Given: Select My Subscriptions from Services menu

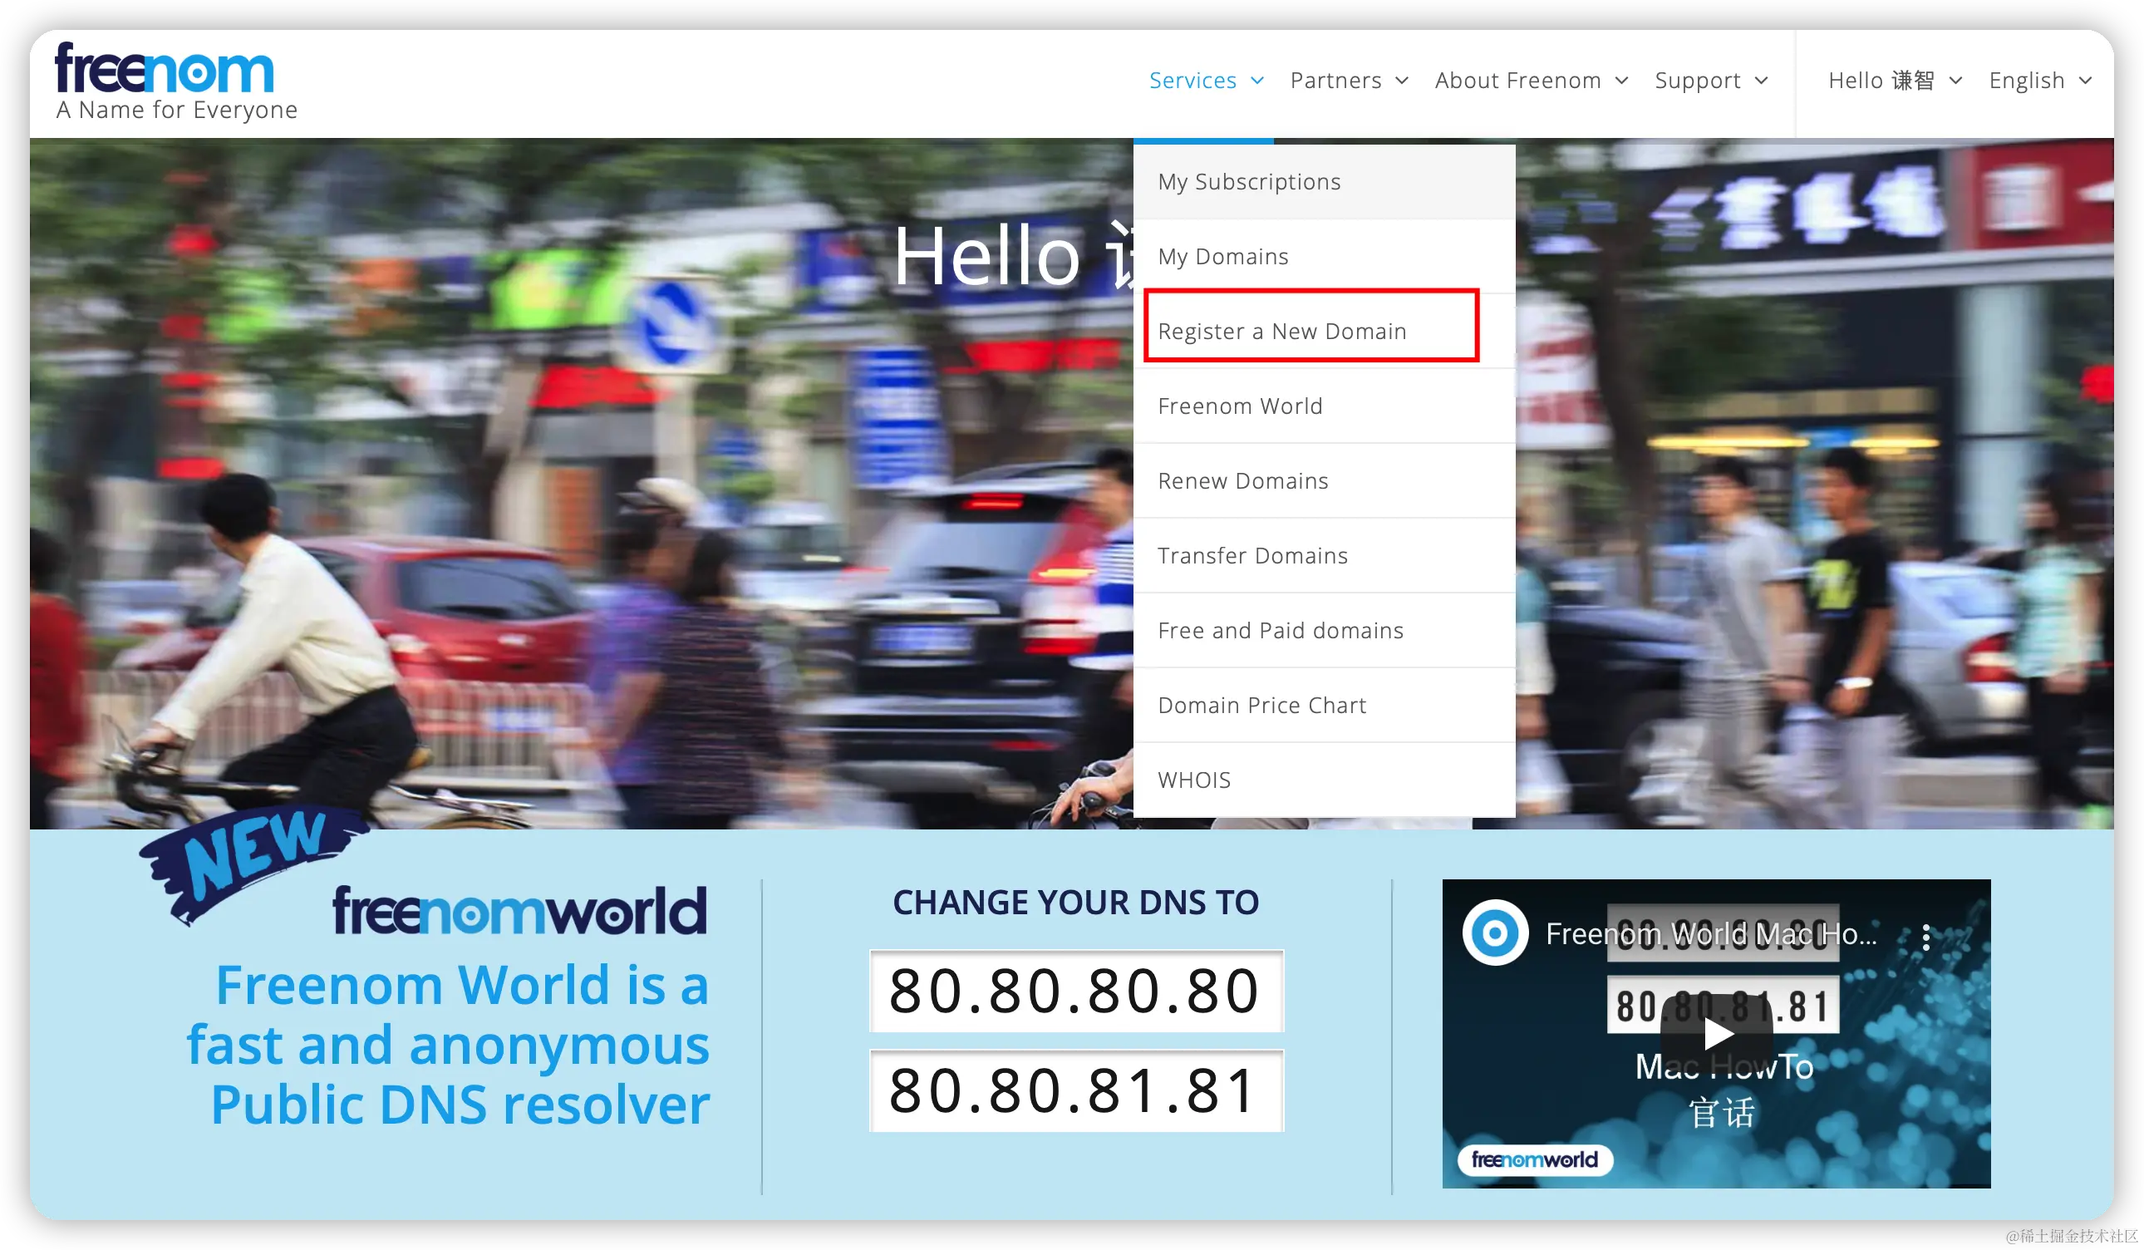Looking at the screenshot, I should [1249, 182].
